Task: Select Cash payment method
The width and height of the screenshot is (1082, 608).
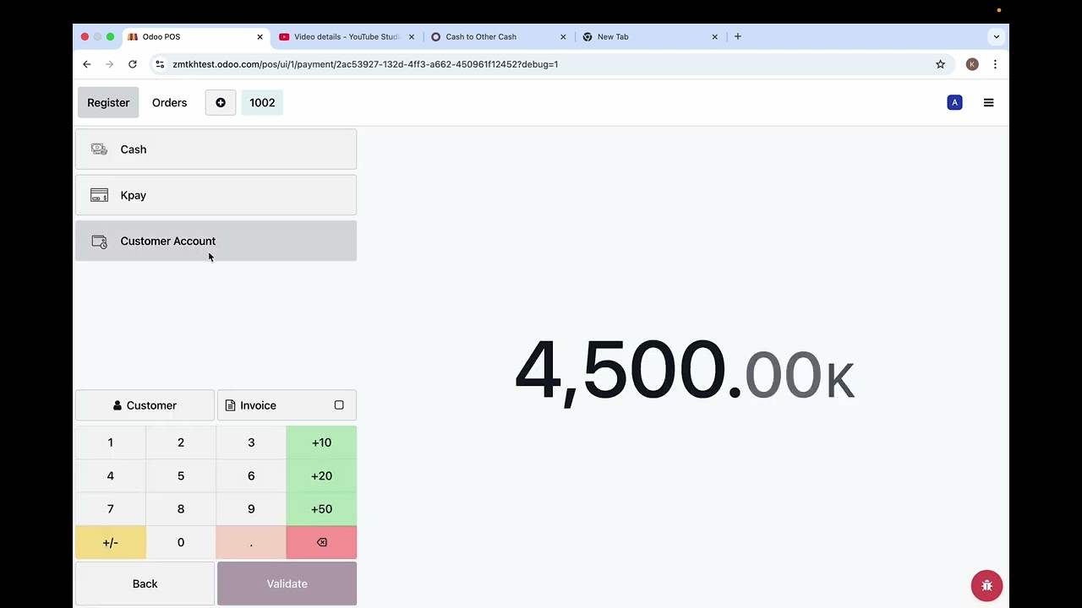Action: 216,149
